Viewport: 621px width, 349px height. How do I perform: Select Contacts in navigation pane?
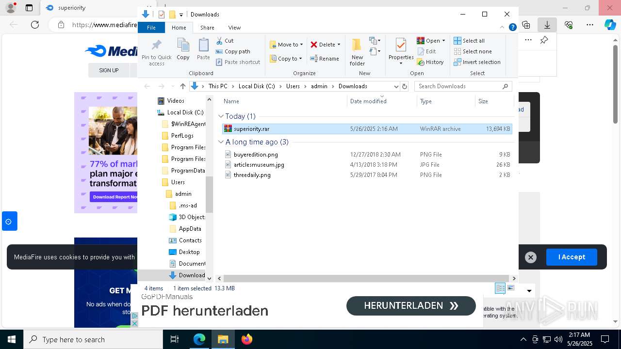tap(190, 240)
